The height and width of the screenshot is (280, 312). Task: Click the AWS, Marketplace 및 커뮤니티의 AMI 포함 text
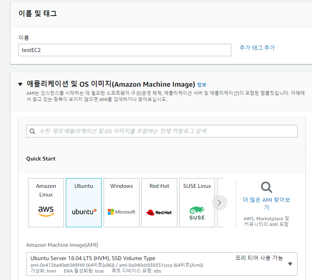click(x=266, y=221)
